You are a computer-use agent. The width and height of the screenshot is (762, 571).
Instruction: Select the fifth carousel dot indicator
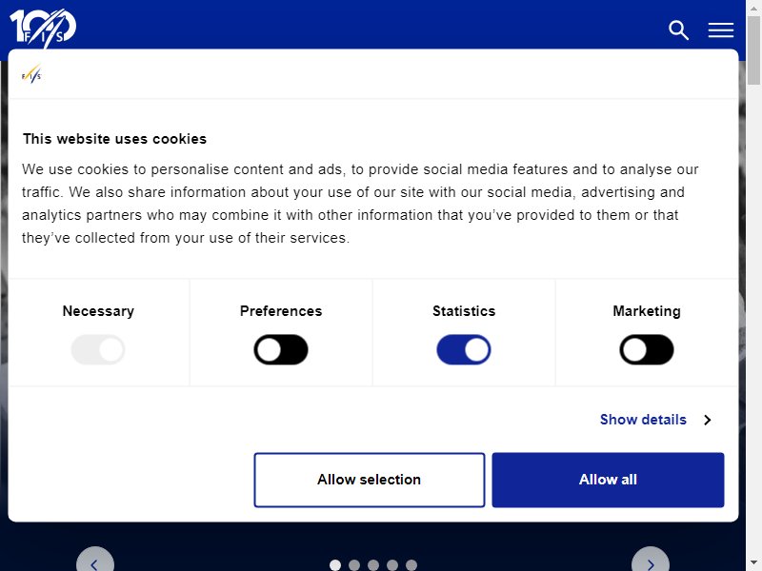click(x=411, y=565)
